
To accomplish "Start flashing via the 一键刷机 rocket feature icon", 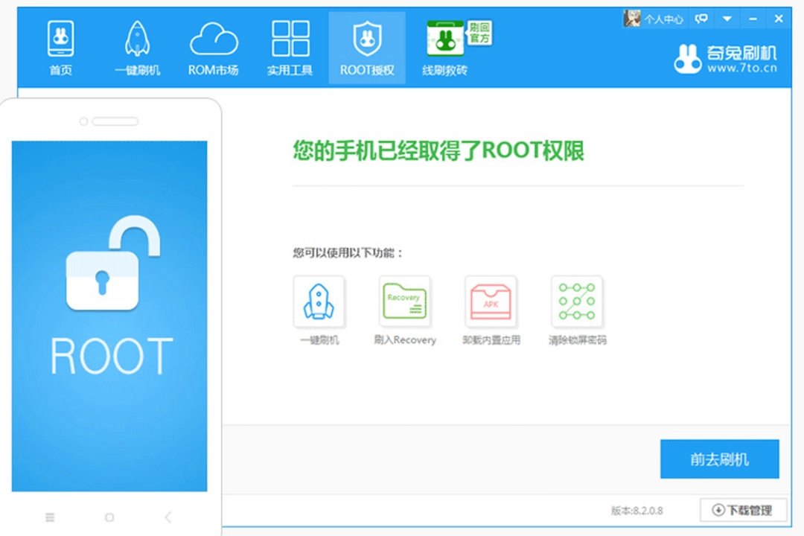I will (x=319, y=301).
